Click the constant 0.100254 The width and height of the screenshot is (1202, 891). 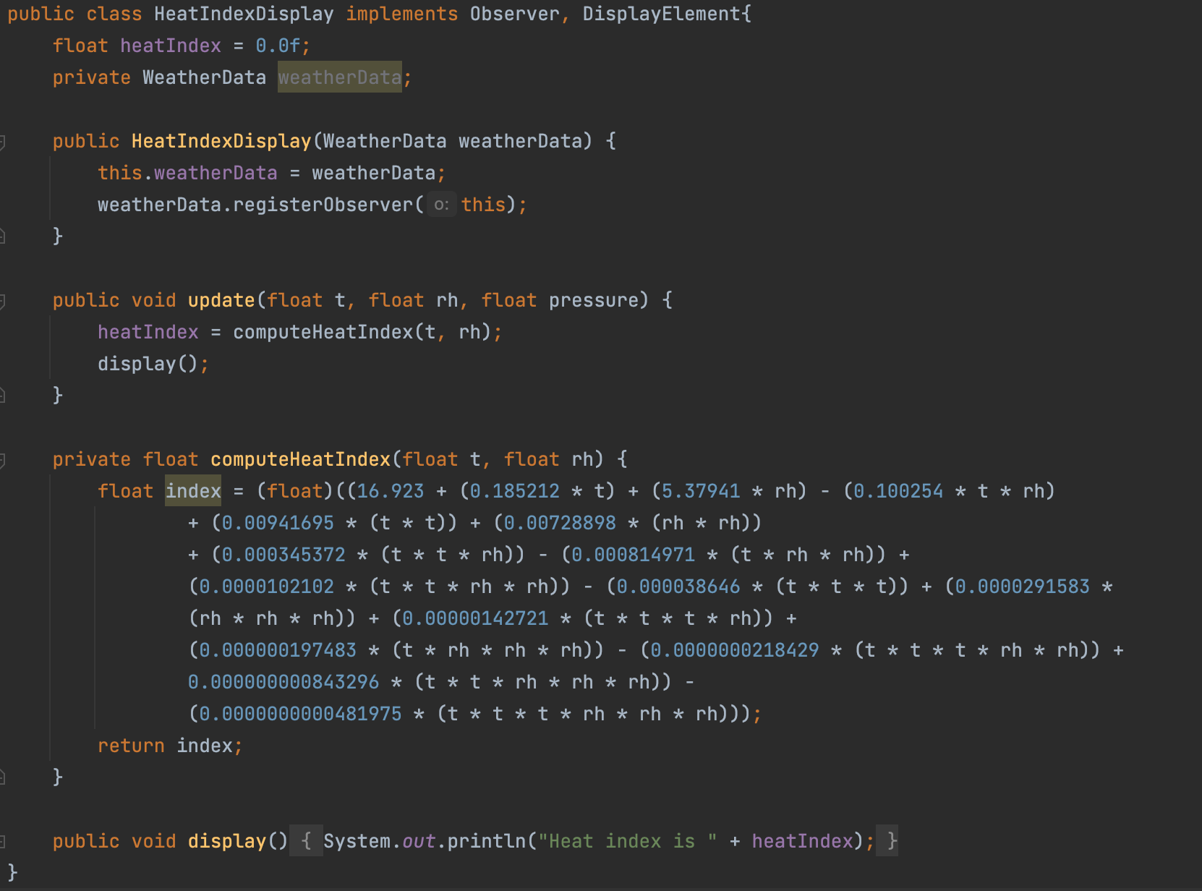tap(898, 491)
